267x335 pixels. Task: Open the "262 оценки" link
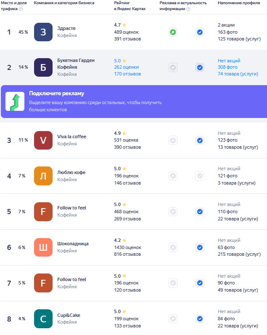pyautogui.click(x=126, y=67)
